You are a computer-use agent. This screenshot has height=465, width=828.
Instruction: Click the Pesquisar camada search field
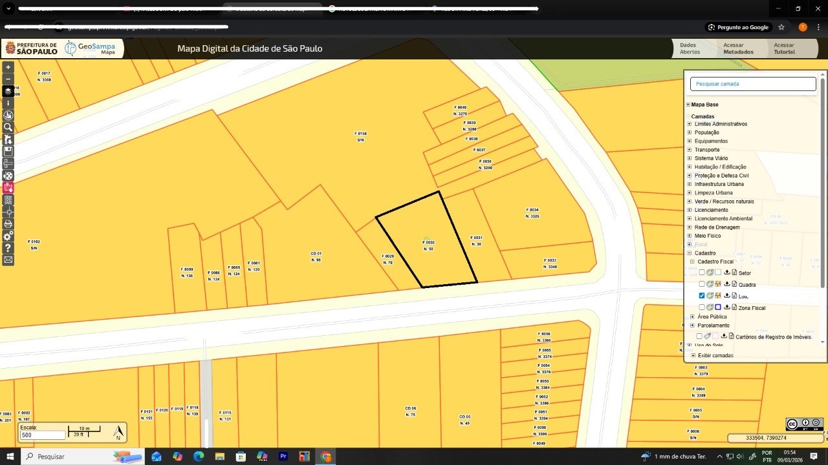point(753,84)
